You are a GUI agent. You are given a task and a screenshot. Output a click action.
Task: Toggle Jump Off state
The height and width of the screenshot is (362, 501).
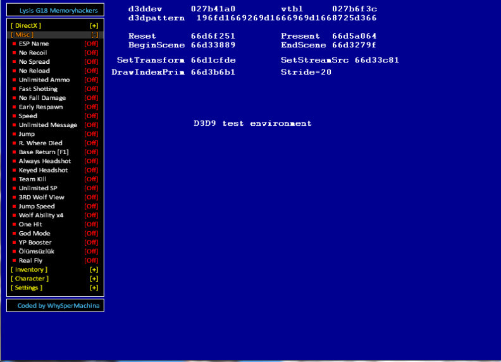pyautogui.click(x=91, y=134)
